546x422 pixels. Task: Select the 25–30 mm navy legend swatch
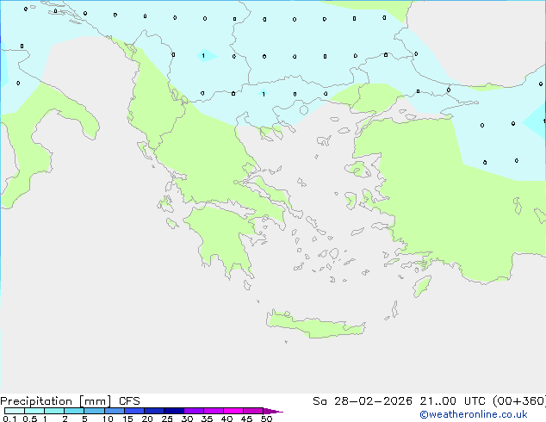[x=174, y=411]
